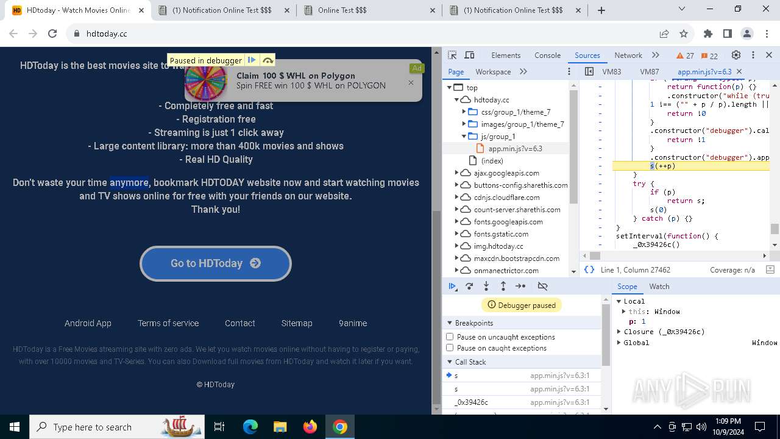Switch to the Watch pane tab

click(659, 287)
